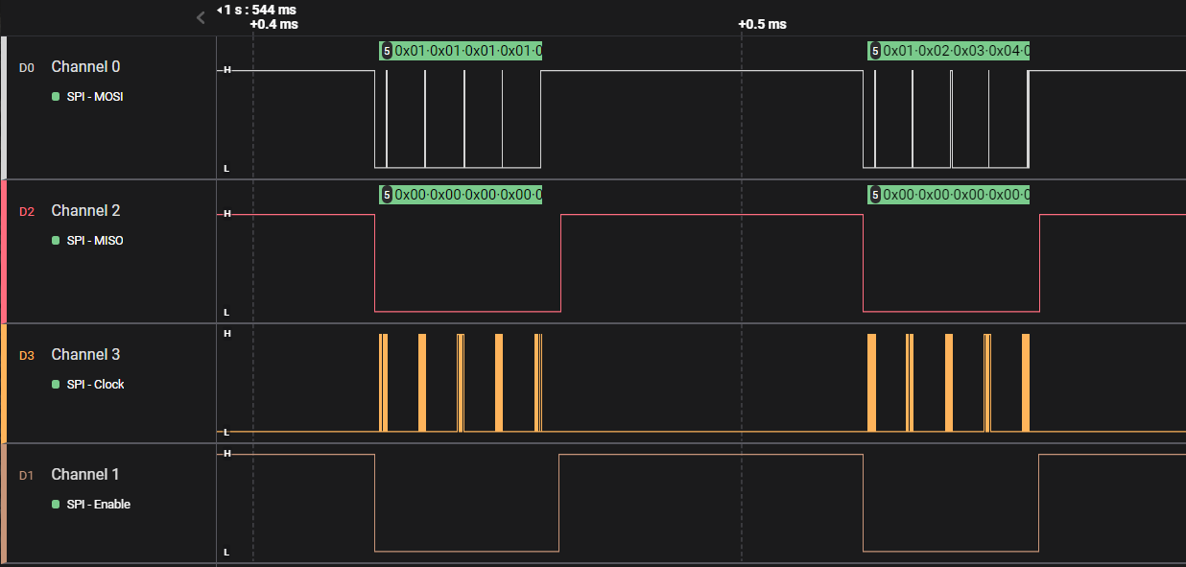Click the D1 channel identifier
Viewport: 1186px width, 567px height.
point(27,476)
